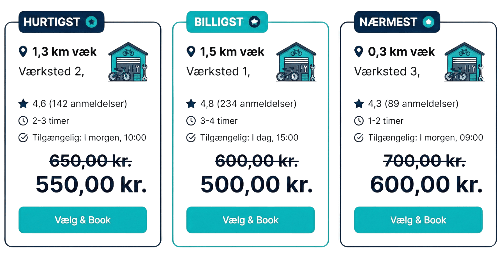This screenshot has width=502, height=259.
Task: Click the star icon in BILLIGST badge
Action: coord(254,22)
